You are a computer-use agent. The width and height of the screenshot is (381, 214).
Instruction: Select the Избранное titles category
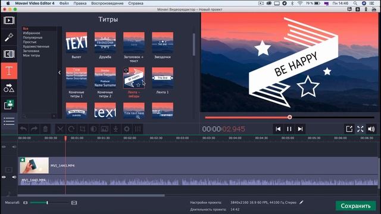point(32,33)
